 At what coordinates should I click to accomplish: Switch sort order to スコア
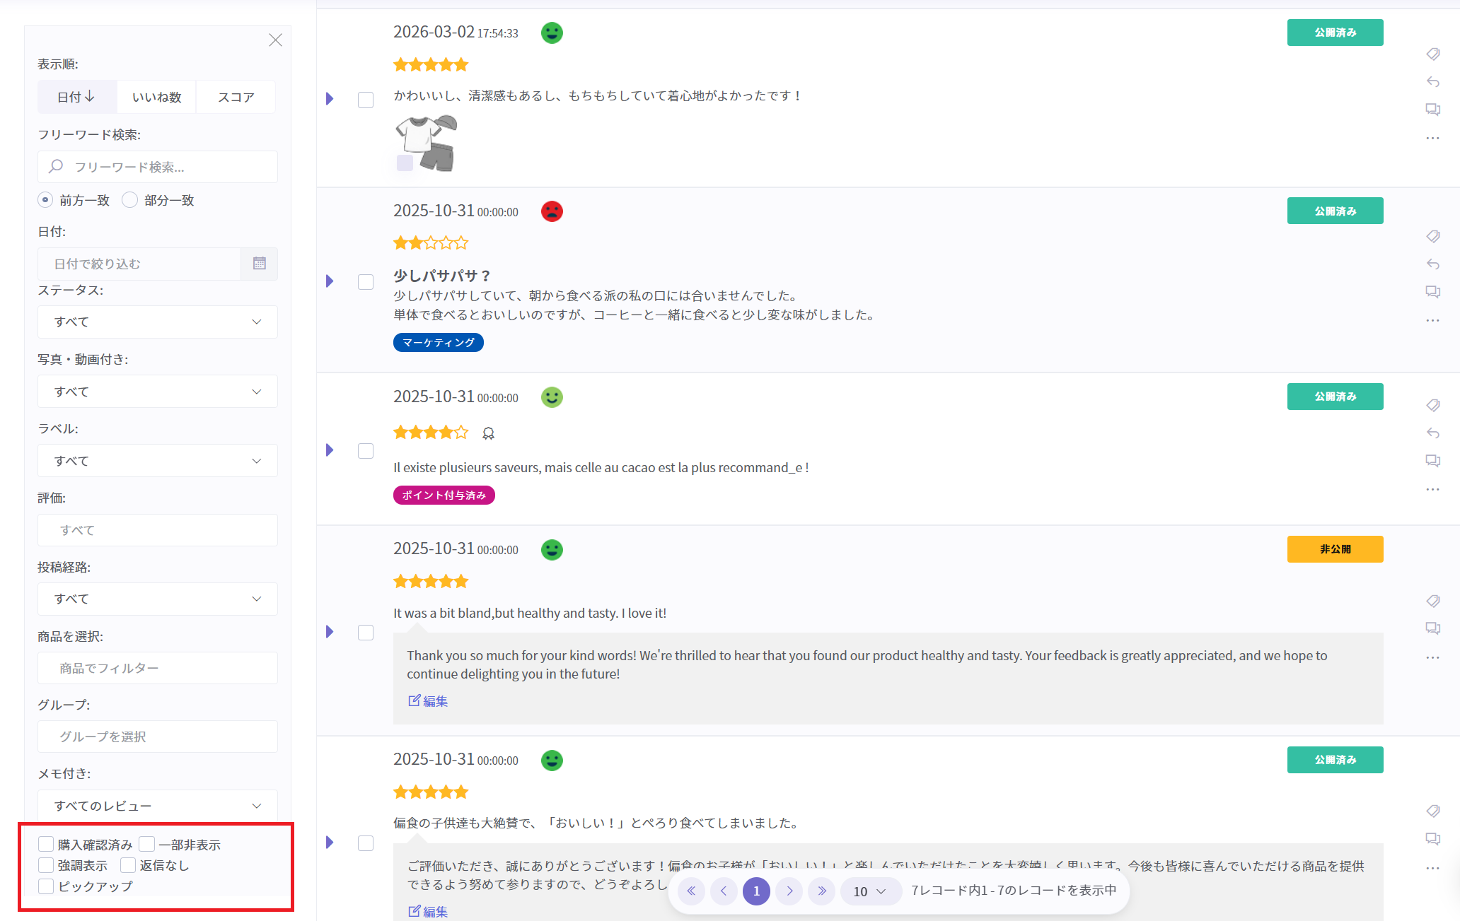(236, 97)
